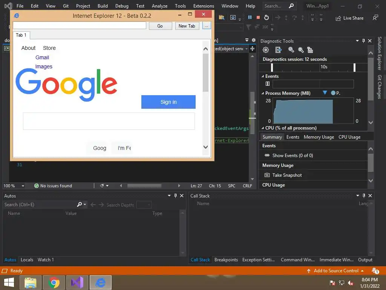Image resolution: width=386 pixels, height=290 pixels.
Task: Open the Call Stack window options dropdown
Action: [358, 196]
